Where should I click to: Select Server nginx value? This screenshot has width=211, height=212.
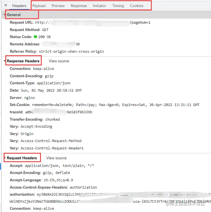30,98
